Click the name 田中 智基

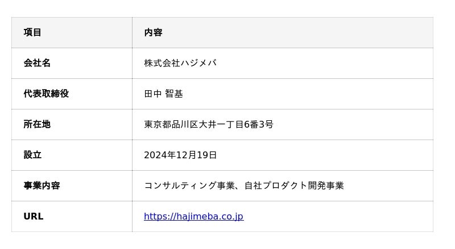(x=163, y=94)
